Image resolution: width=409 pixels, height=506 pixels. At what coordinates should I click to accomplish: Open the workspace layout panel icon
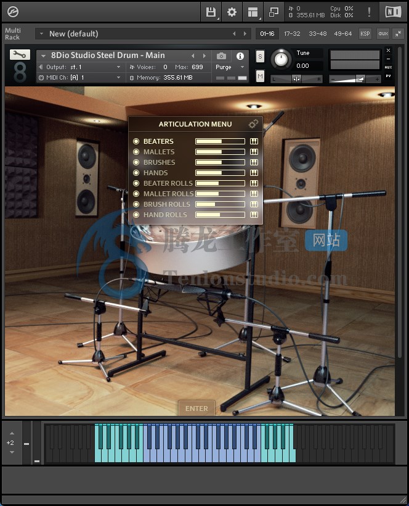253,12
